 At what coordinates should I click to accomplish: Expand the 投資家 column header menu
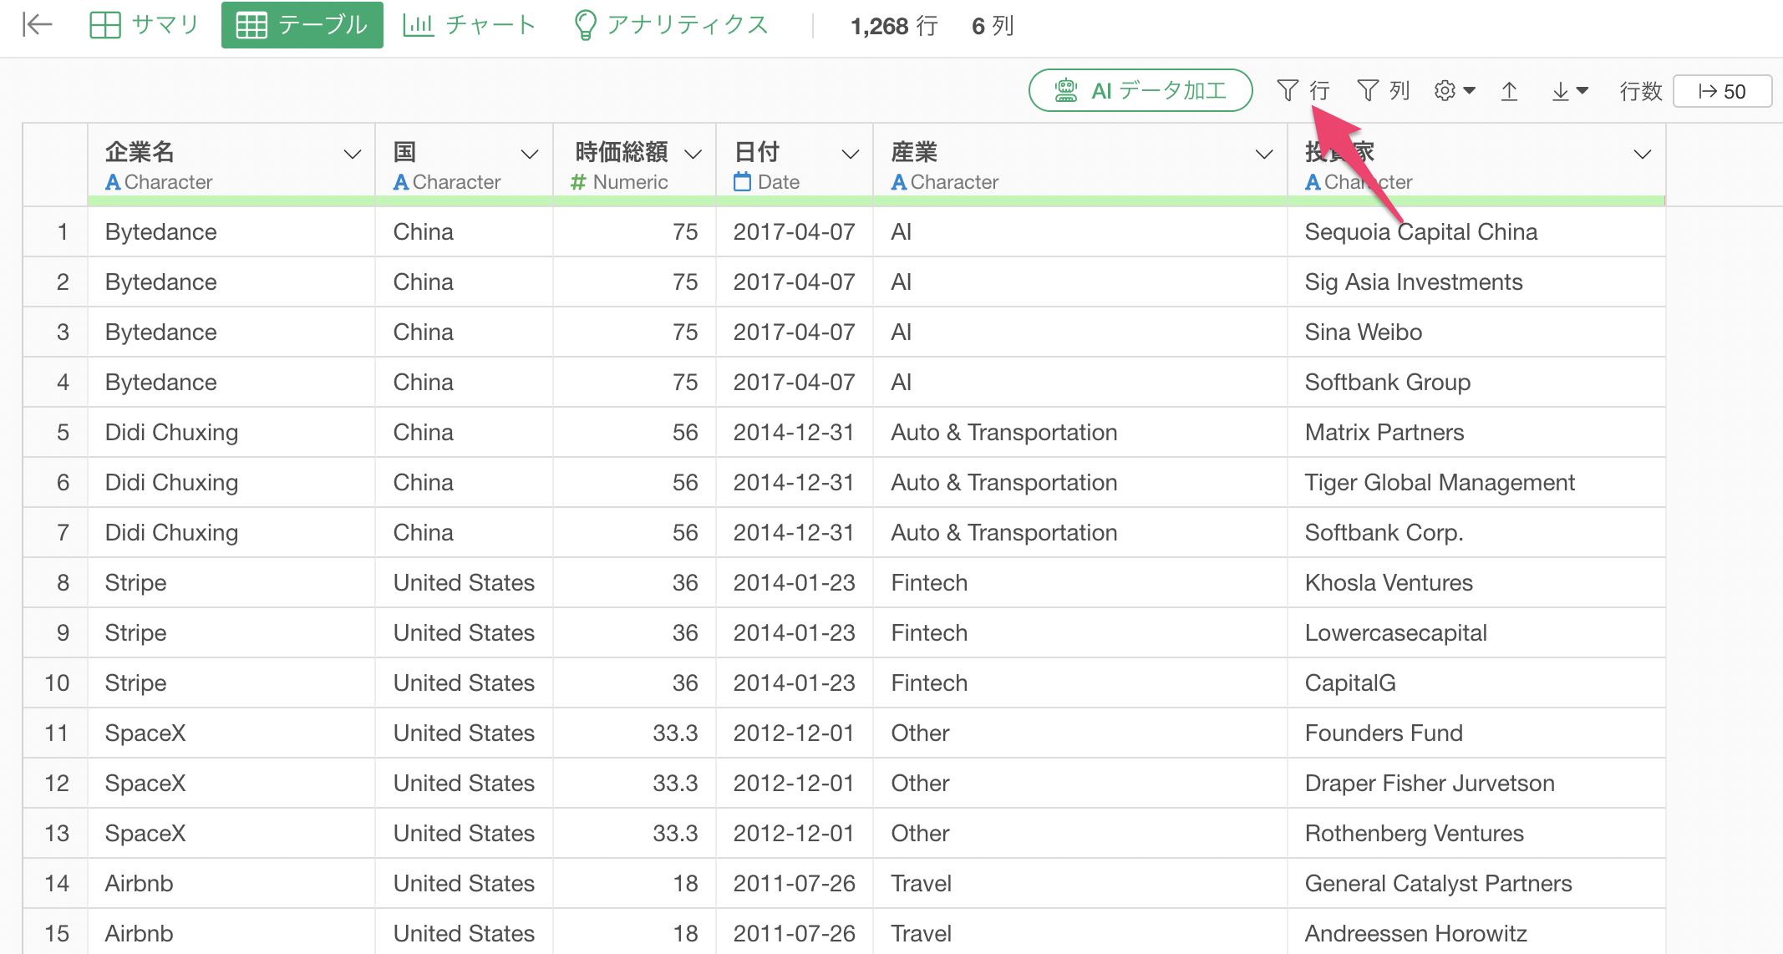coord(1643,154)
